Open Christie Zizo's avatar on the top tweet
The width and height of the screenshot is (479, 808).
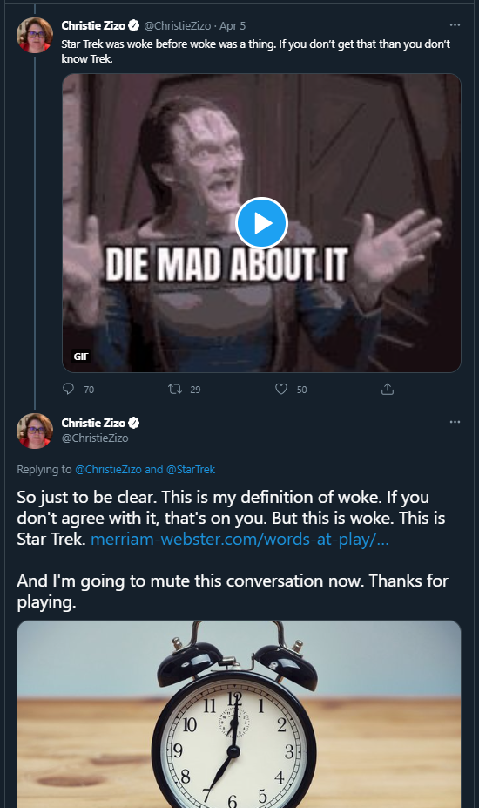(35, 35)
